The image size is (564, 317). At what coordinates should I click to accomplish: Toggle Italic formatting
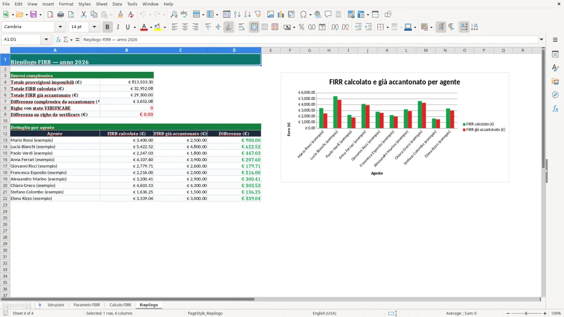point(118,27)
